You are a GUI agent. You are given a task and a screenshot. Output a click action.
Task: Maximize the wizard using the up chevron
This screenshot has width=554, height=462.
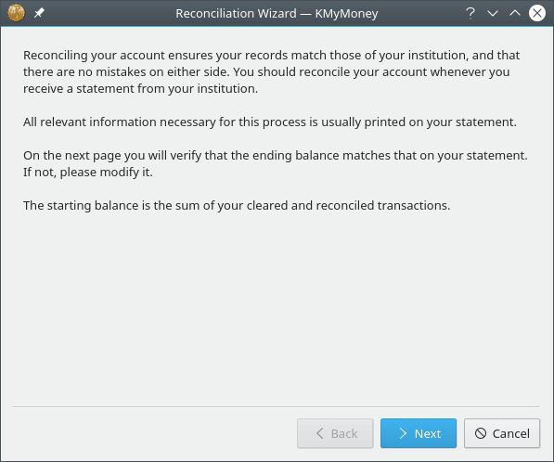[x=515, y=13]
